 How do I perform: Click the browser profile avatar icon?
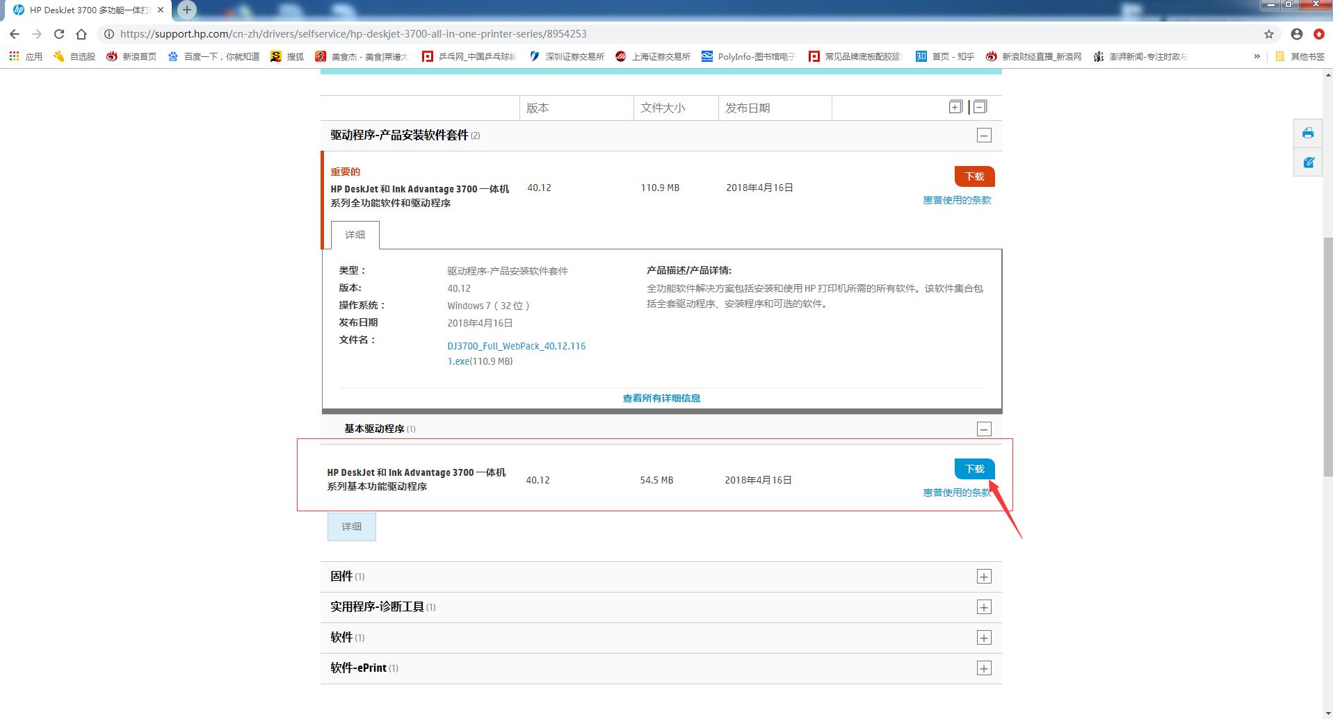[1296, 33]
